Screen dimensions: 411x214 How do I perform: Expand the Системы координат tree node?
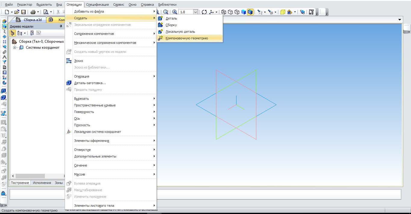[x=14, y=47]
